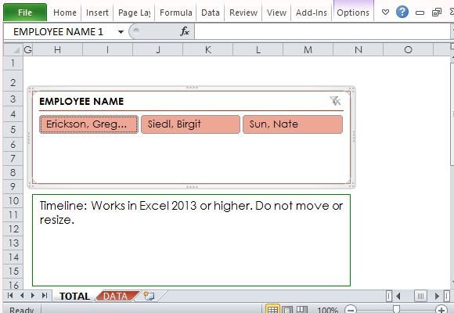Click the Name Box showing EMPLOYEE NAME 1
The image size is (454, 313).
59,32
